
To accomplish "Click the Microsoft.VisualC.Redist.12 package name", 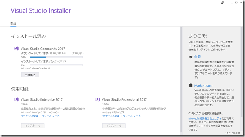I will 36,68.
